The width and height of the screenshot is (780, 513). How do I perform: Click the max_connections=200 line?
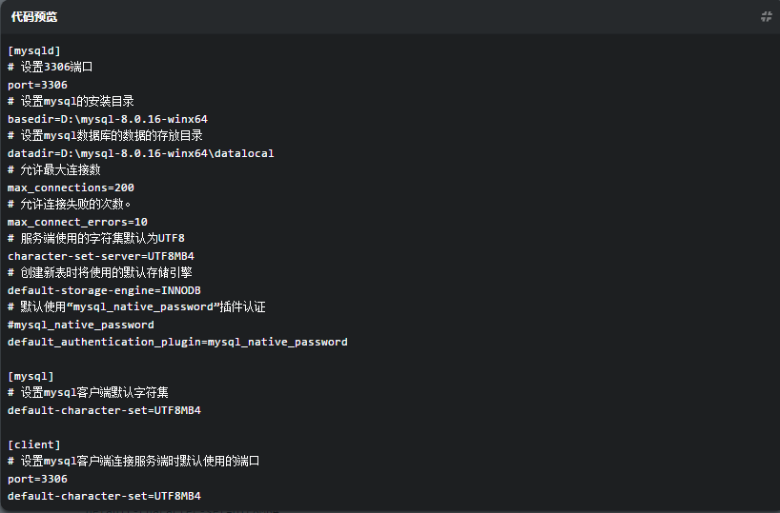point(71,187)
